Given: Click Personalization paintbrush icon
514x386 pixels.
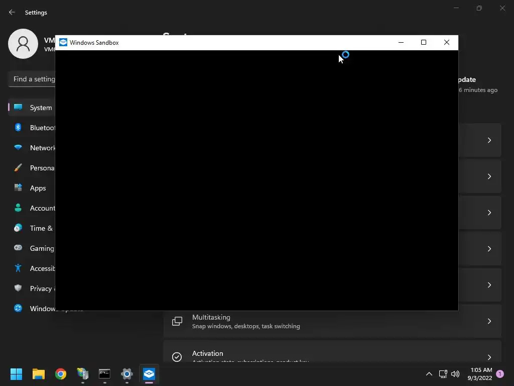Looking at the screenshot, I should 18,168.
